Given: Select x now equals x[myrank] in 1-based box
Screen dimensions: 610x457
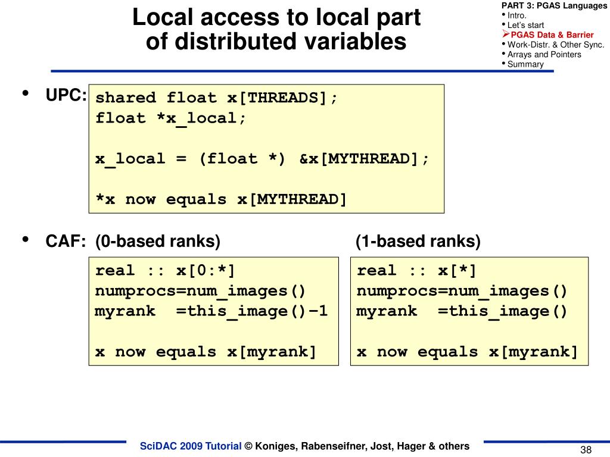Looking at the screenshot, I should 467,352.
